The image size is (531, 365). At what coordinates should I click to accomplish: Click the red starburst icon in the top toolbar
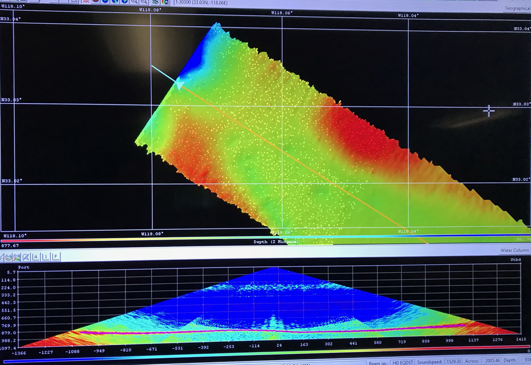coord(86,1)
